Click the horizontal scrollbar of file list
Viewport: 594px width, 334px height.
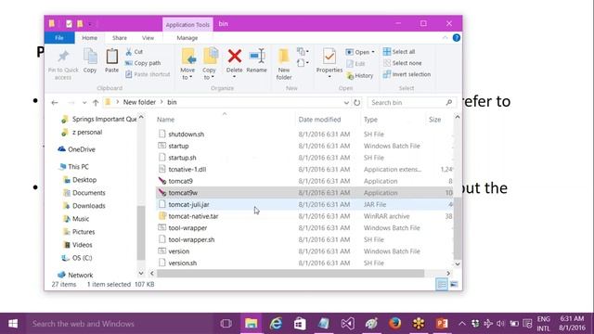pyautogui.click(x=291, y=273)
